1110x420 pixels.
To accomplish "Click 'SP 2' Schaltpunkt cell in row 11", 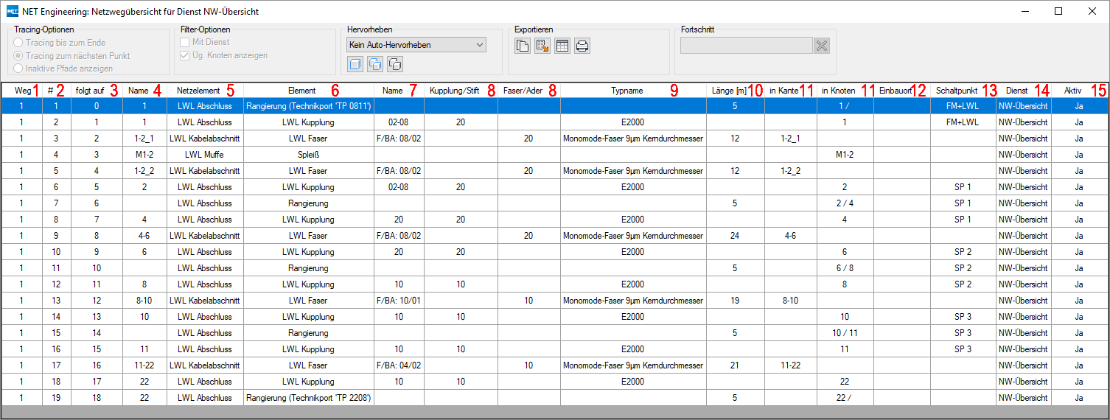I will (963, 268).
